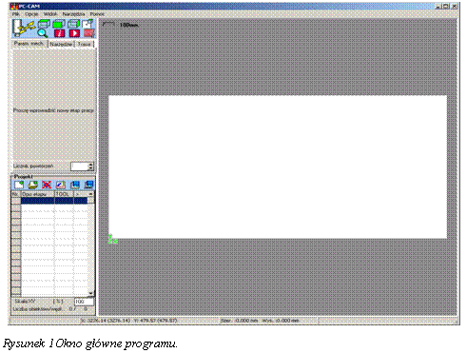Switch to the Trasa tab
467x353 pixels.
tap(84, 45)
